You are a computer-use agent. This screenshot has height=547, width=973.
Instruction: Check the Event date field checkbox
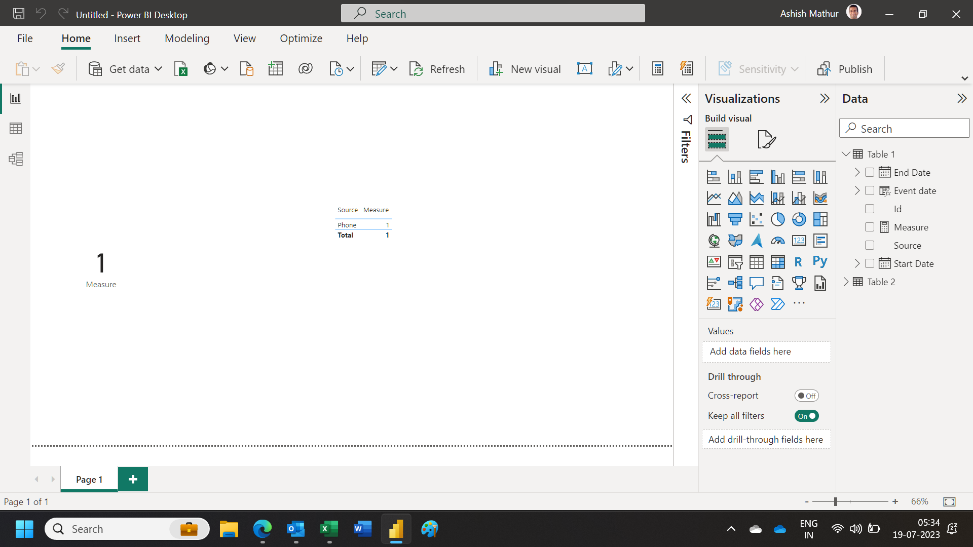click(x=870, y=191)
